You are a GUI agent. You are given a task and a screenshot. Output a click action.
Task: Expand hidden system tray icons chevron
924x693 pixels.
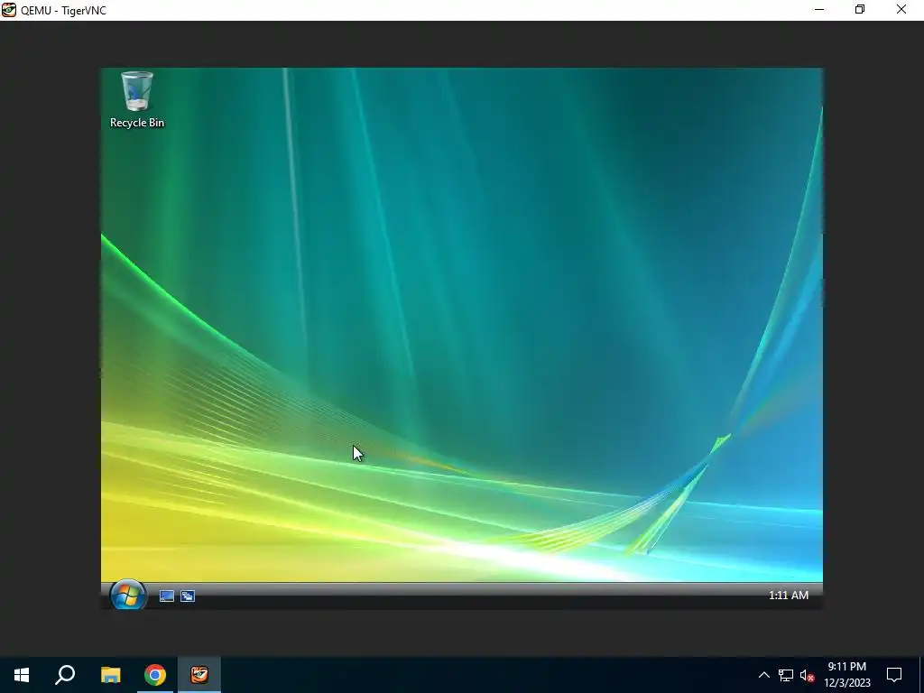pos(763,675)
